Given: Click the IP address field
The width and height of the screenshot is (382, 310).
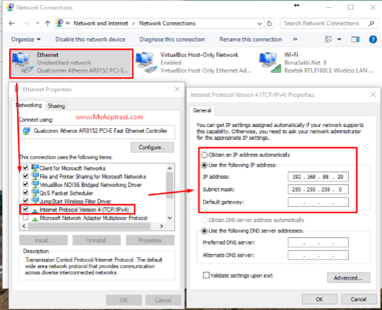Looking at the screenshot, I should click(x=318, y=177).
